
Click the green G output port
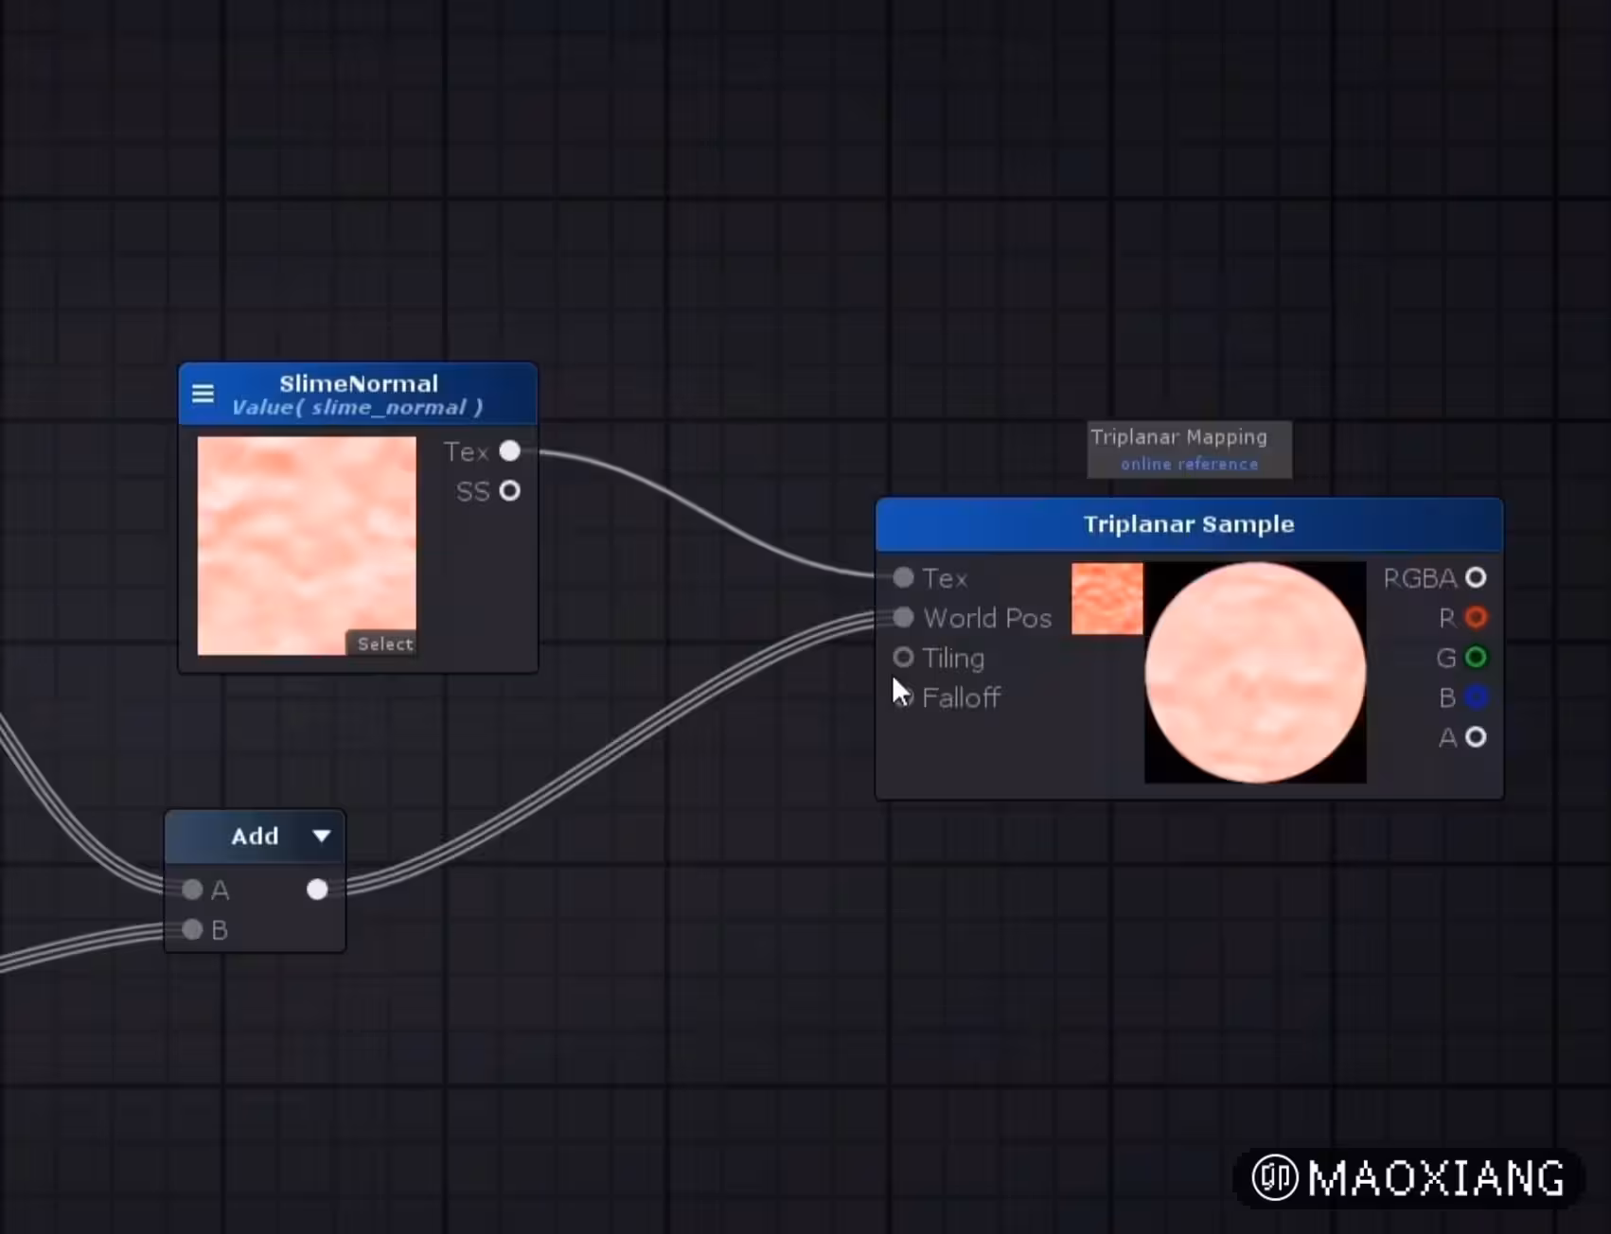(1476, 657)
